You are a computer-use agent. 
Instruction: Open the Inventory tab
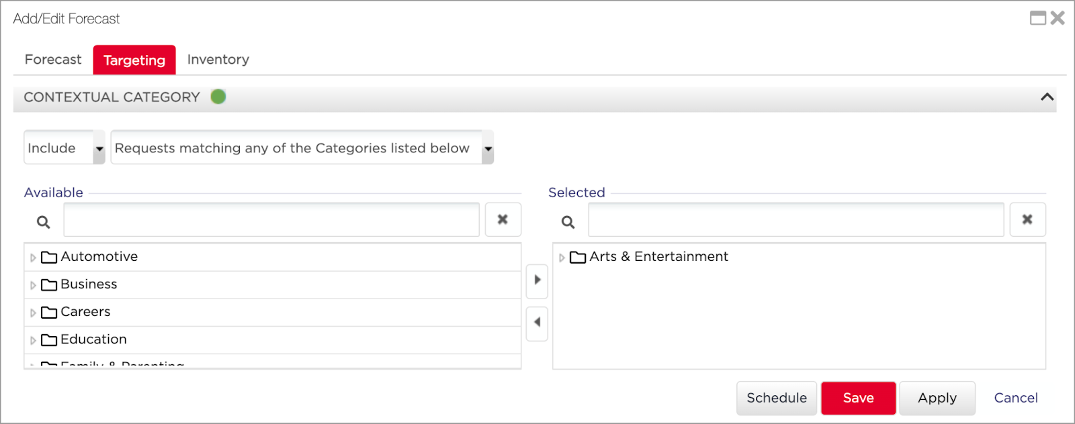pyautogui.click(x=218, y=60)
